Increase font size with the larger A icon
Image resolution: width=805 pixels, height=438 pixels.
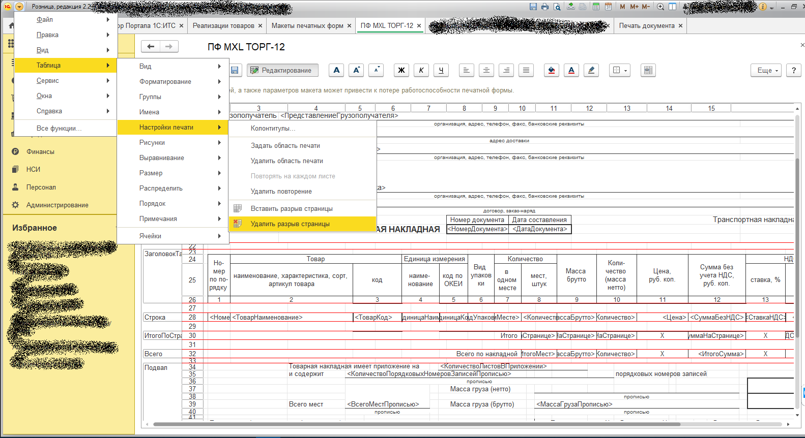356,70
